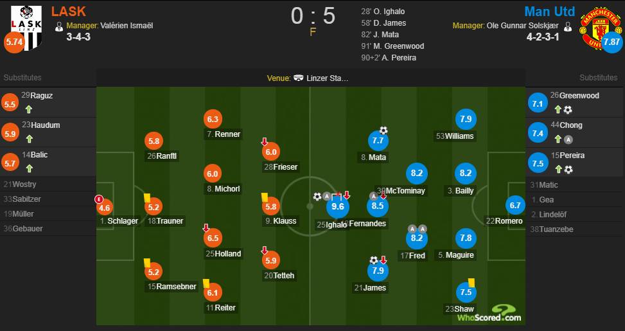Click the assist icon under Chong
The width and height of the screenshot is (625, 331).
coord(568,139)
